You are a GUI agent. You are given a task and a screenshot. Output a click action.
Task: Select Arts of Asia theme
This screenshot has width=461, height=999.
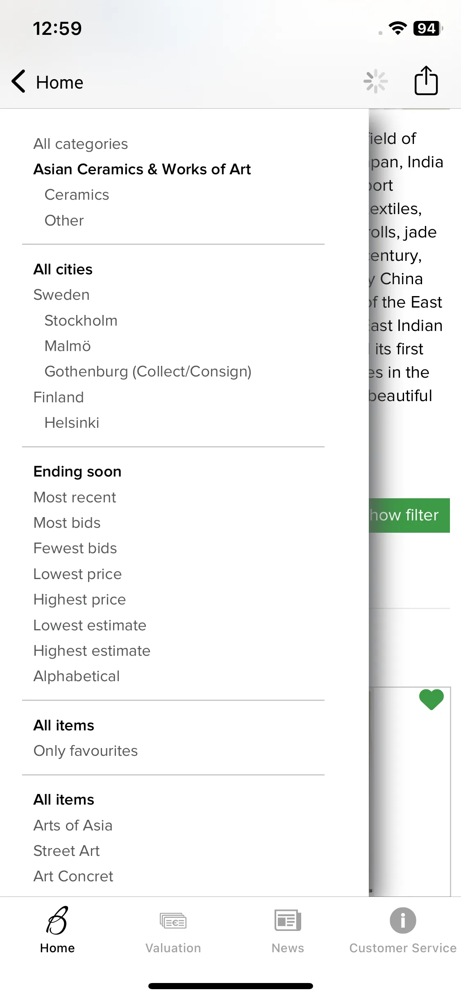(73, 826)
